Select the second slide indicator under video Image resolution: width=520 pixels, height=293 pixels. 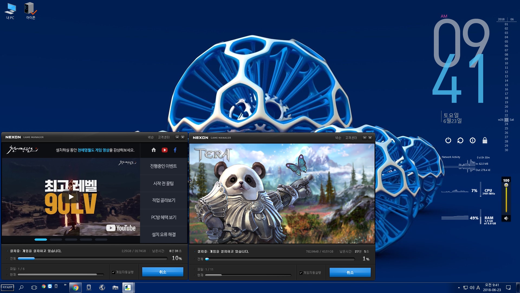56,240
